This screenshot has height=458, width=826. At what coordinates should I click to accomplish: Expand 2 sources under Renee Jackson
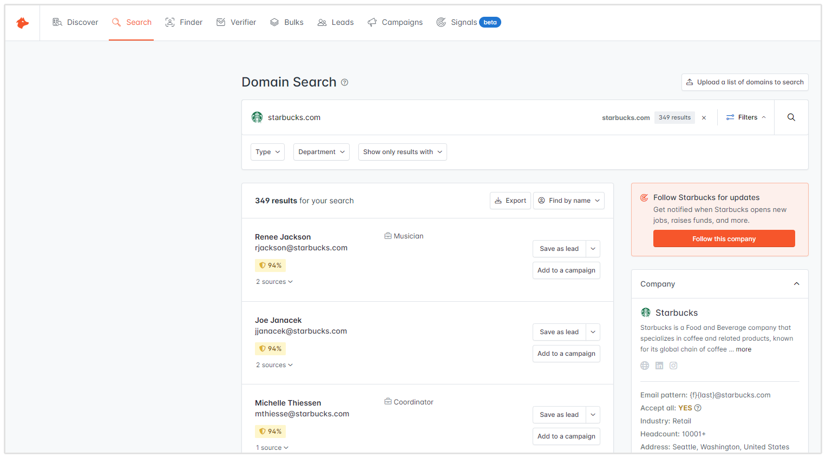click(274, 282)
